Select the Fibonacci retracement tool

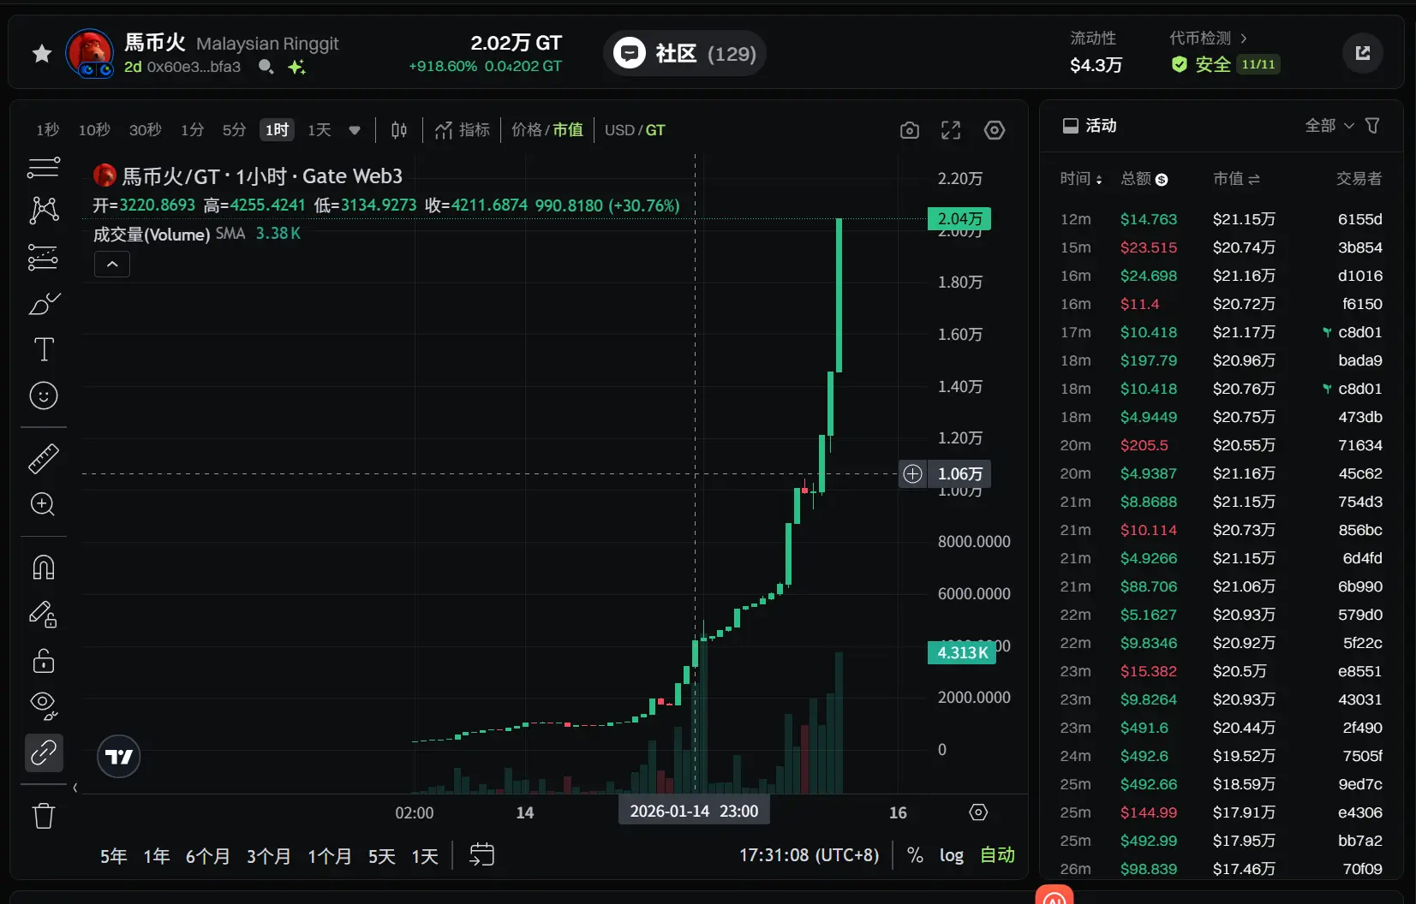pos(43,257)
